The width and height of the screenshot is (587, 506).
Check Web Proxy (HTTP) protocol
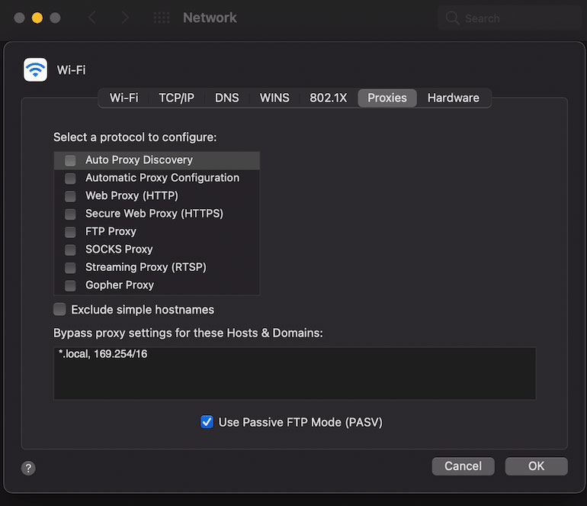click(x=70, y=196)
